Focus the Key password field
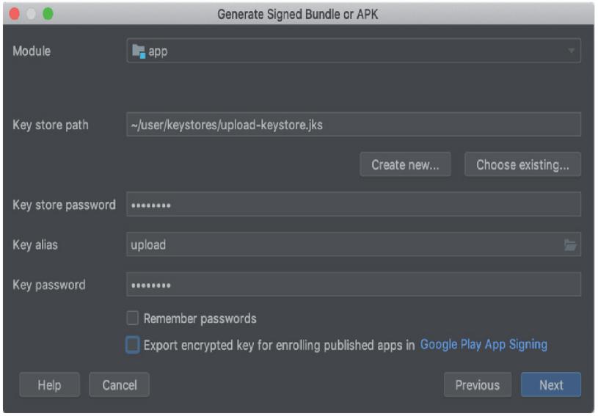The image size is (598, 416). coord(354,285)
